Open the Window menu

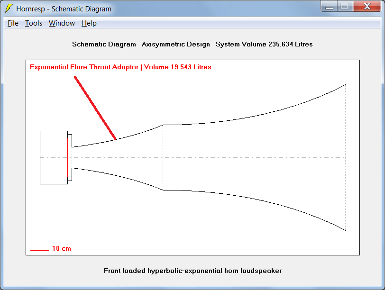(62, 23)
